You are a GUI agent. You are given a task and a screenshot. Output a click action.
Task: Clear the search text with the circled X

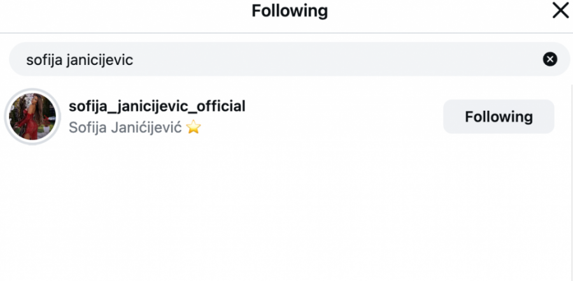tap(549, 59)
